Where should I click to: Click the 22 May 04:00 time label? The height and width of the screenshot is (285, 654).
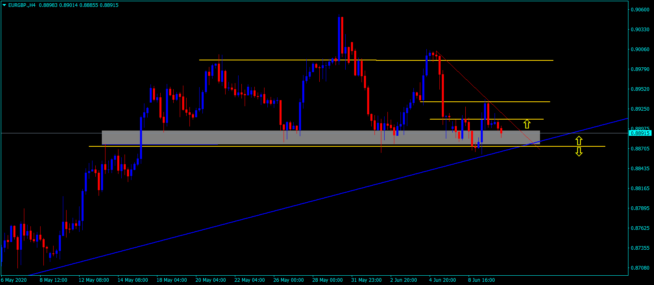(x=250, y=280)
